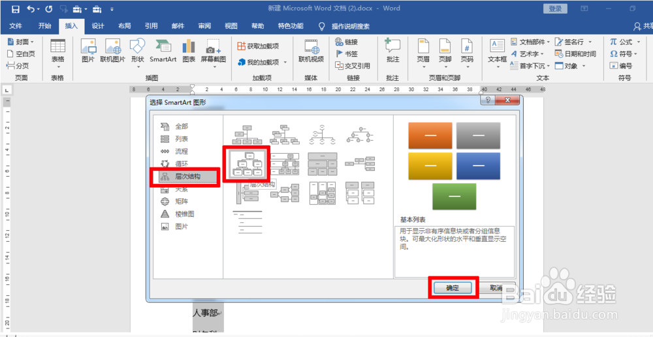Image resolution: width=653 pixels, height=337 pixels.
Task: Click the Share (共享) button
Action: 643,26
